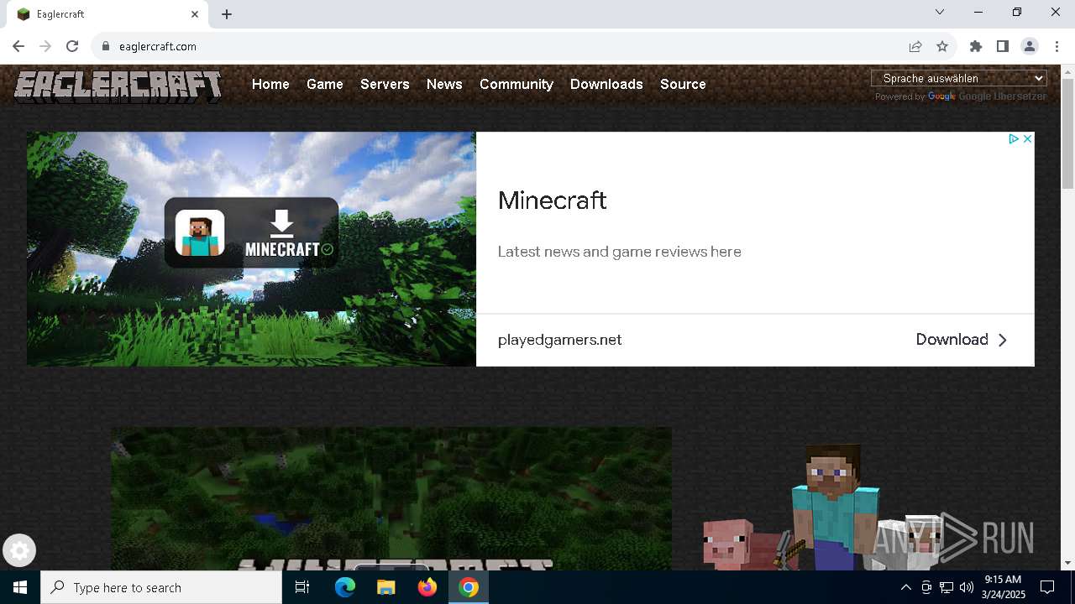Click the playedgamers.net ad link
1075x604 pixels.
[559, 340]
